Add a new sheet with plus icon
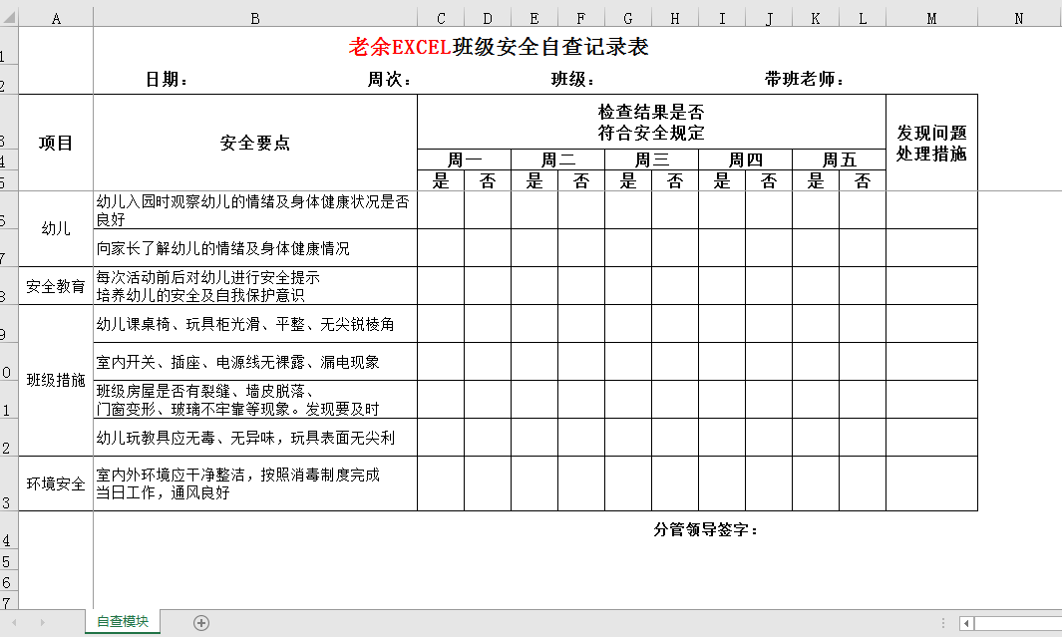Viewport: 1062px width, 637px height. pos(201,623)
